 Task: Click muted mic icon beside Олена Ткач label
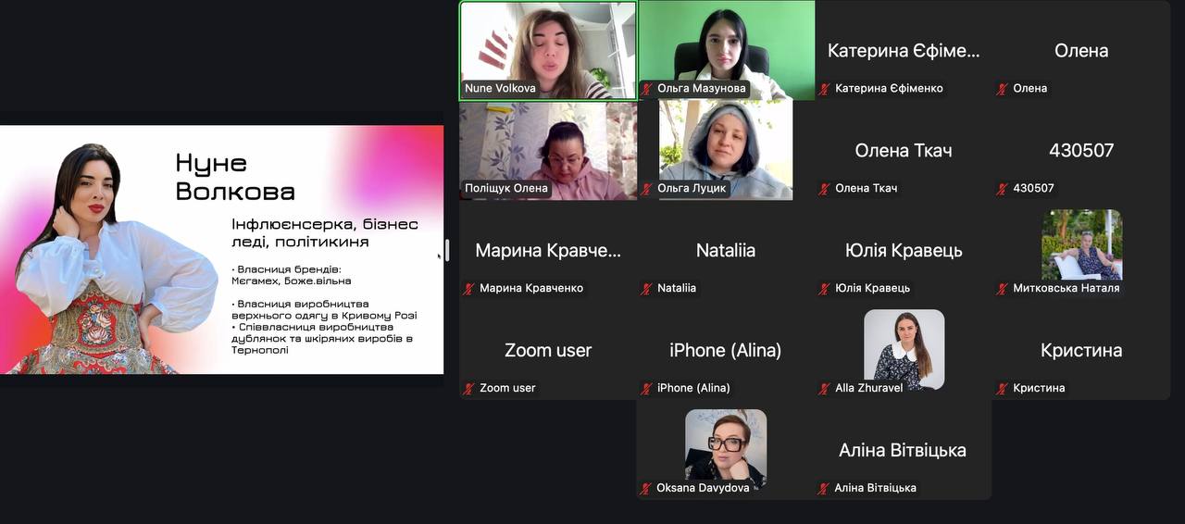point(824,189)
